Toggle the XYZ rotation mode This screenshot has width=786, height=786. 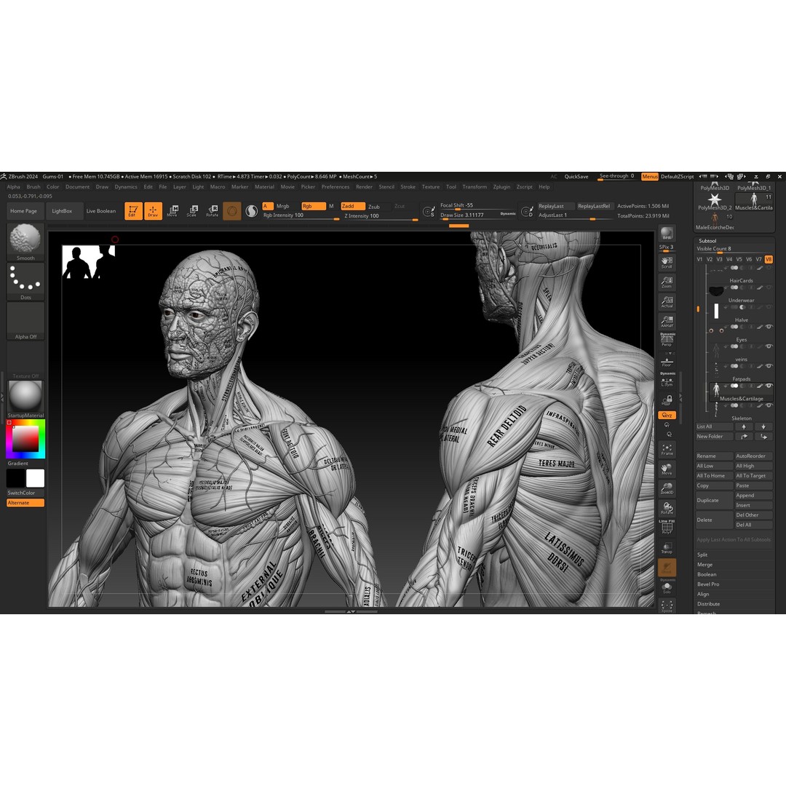point(667,415)
